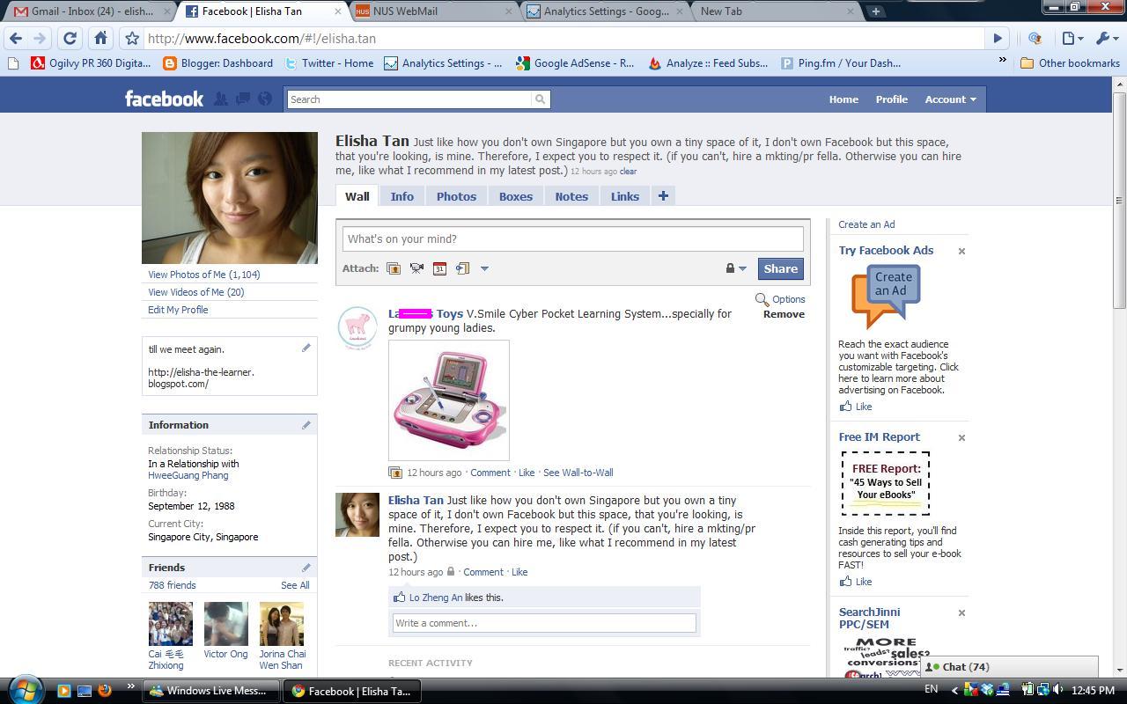Reload the page with the refresh icon

[70, 39]
